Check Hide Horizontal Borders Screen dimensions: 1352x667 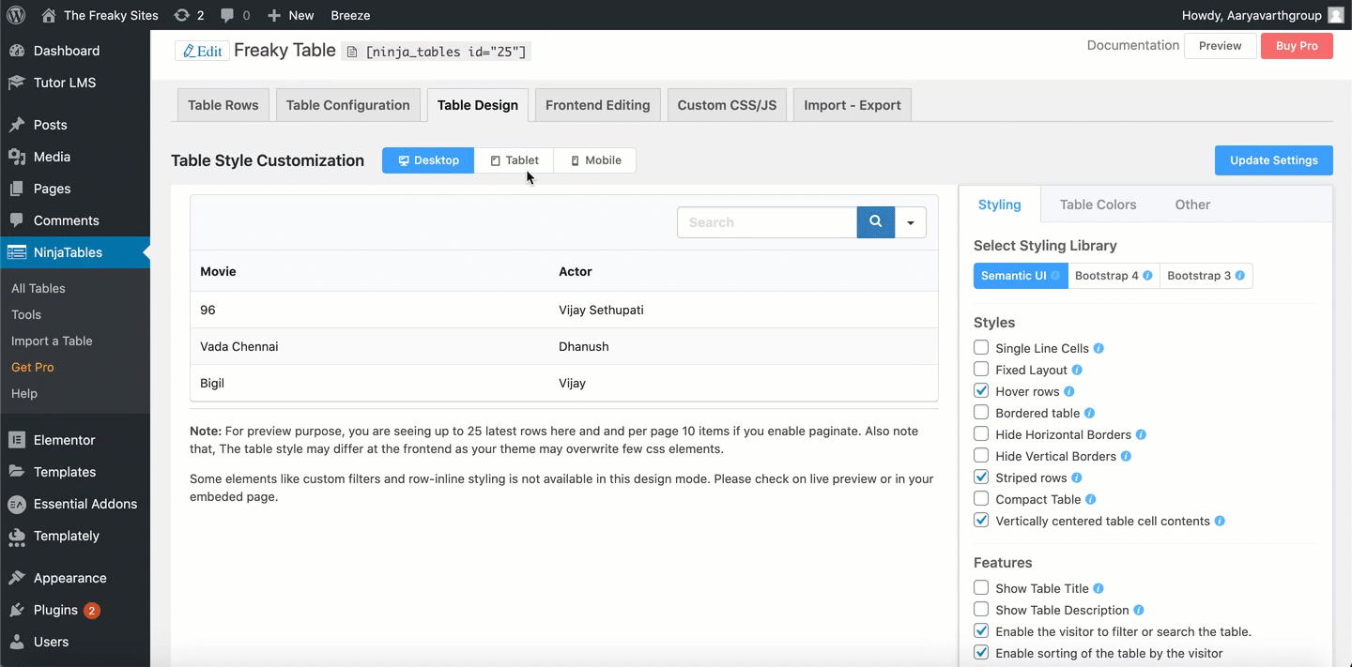tap(981, 434)
